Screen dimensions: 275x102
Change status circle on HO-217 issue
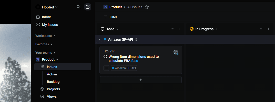[x=105, y=57]
